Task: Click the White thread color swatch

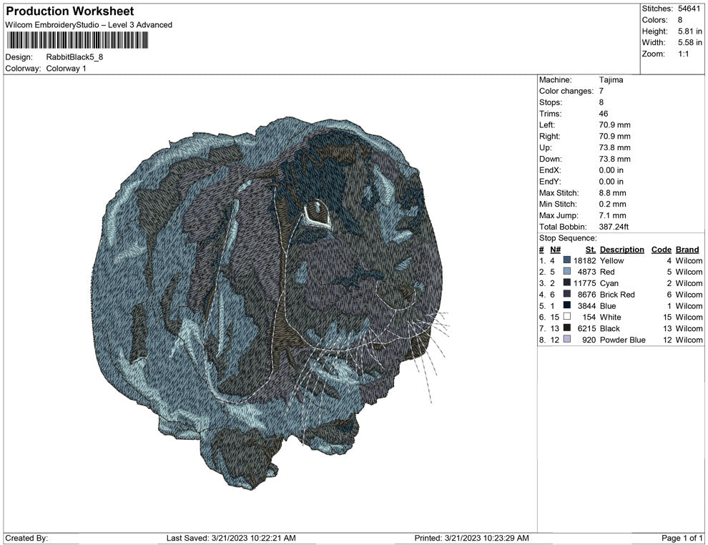Action: pyautogui.click(x=567, y=317)
